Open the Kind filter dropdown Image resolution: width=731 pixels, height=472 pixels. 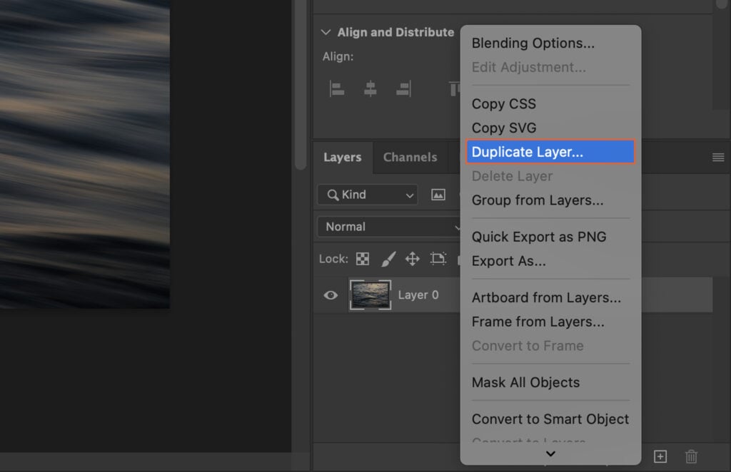[367, 194]
